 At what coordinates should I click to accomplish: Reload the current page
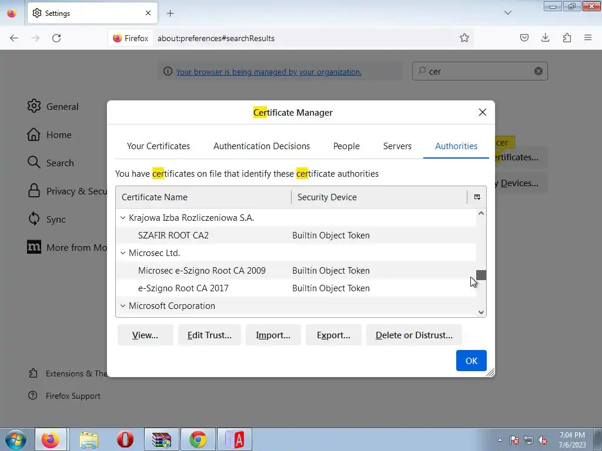tap(56, 38)
